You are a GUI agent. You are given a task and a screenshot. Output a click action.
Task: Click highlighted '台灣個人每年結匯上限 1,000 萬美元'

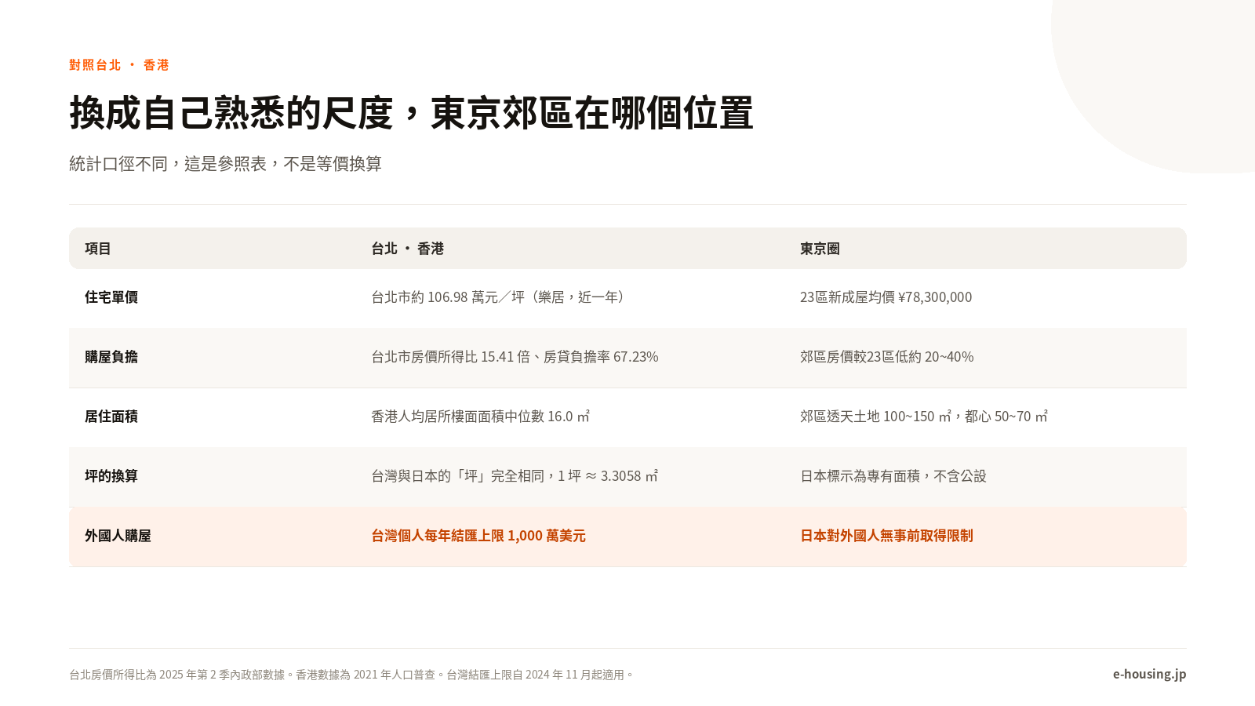click(478, 536)
